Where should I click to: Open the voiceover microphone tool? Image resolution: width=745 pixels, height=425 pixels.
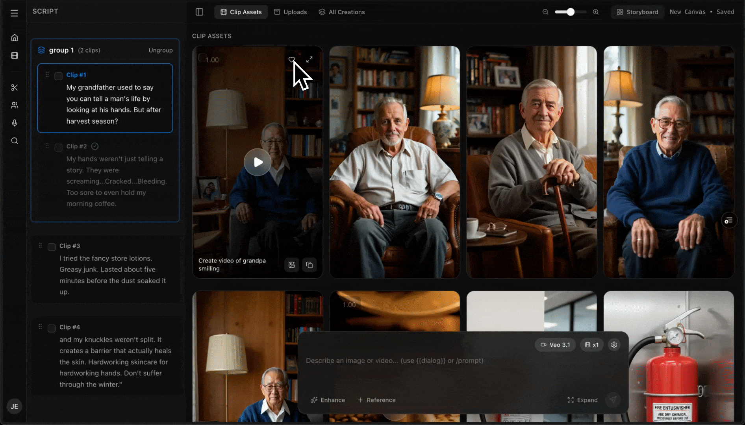[14, 123]
